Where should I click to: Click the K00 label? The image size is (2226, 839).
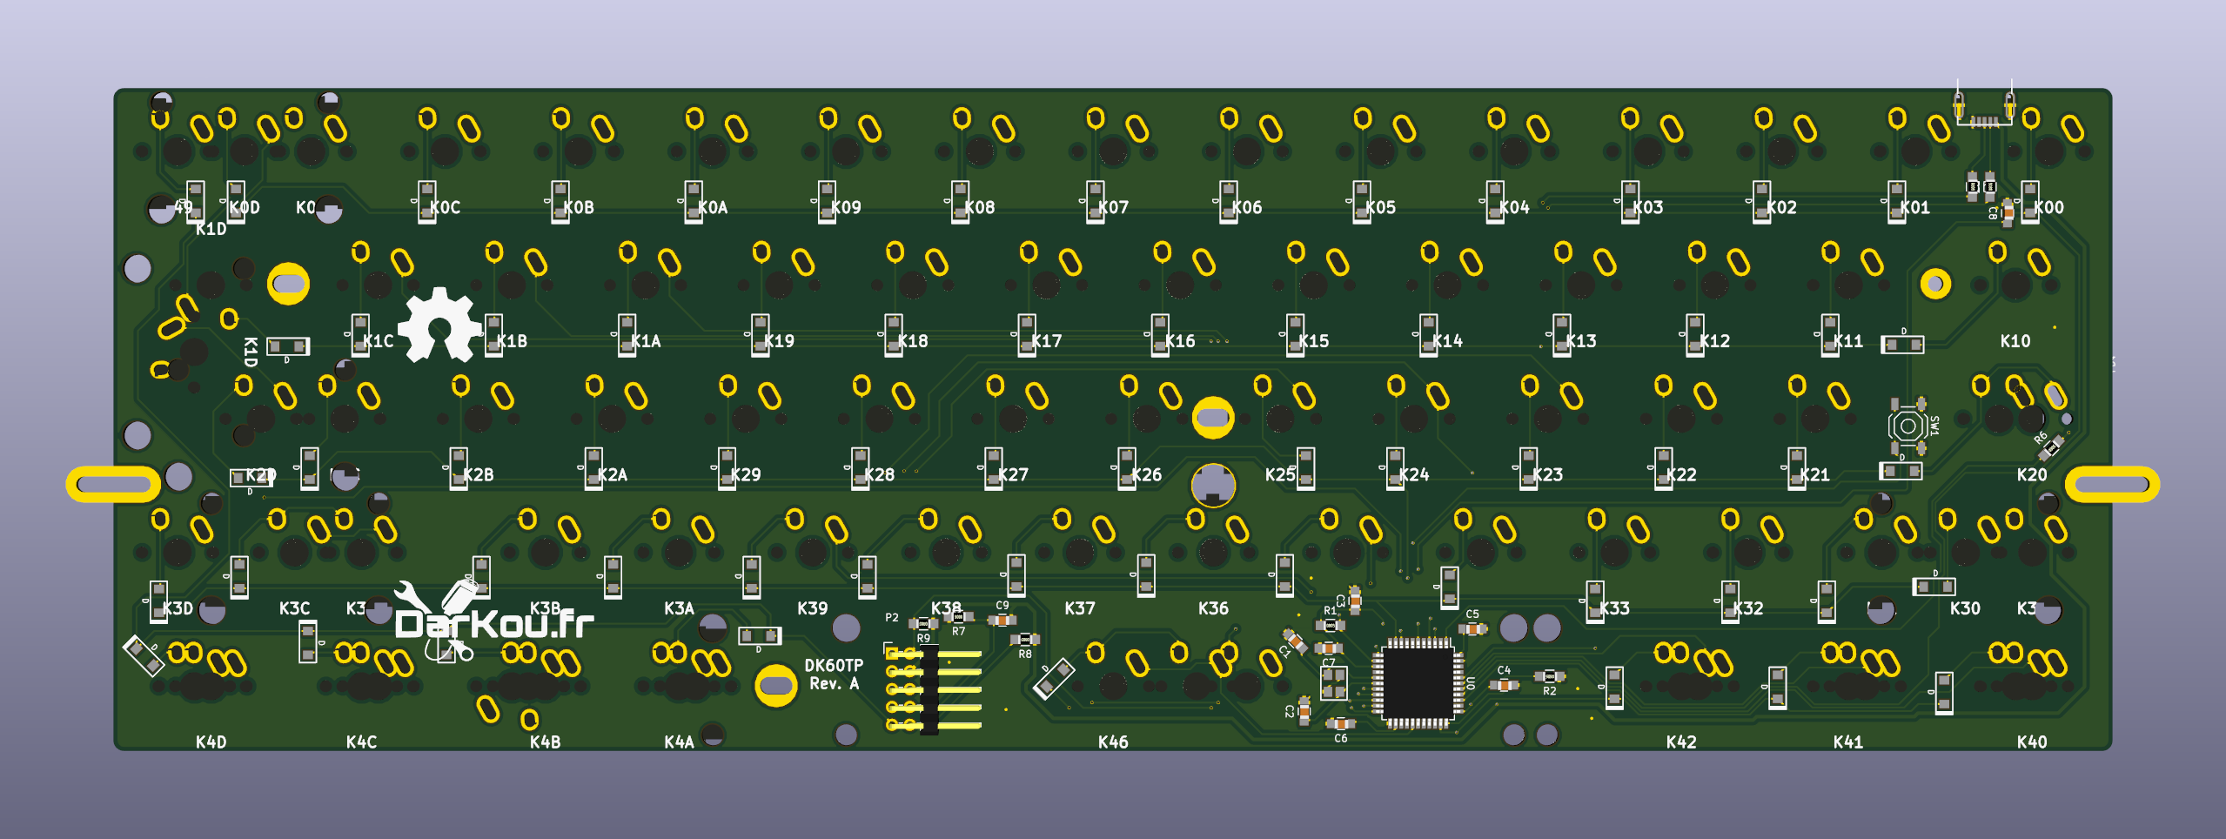pos(2048,207)
